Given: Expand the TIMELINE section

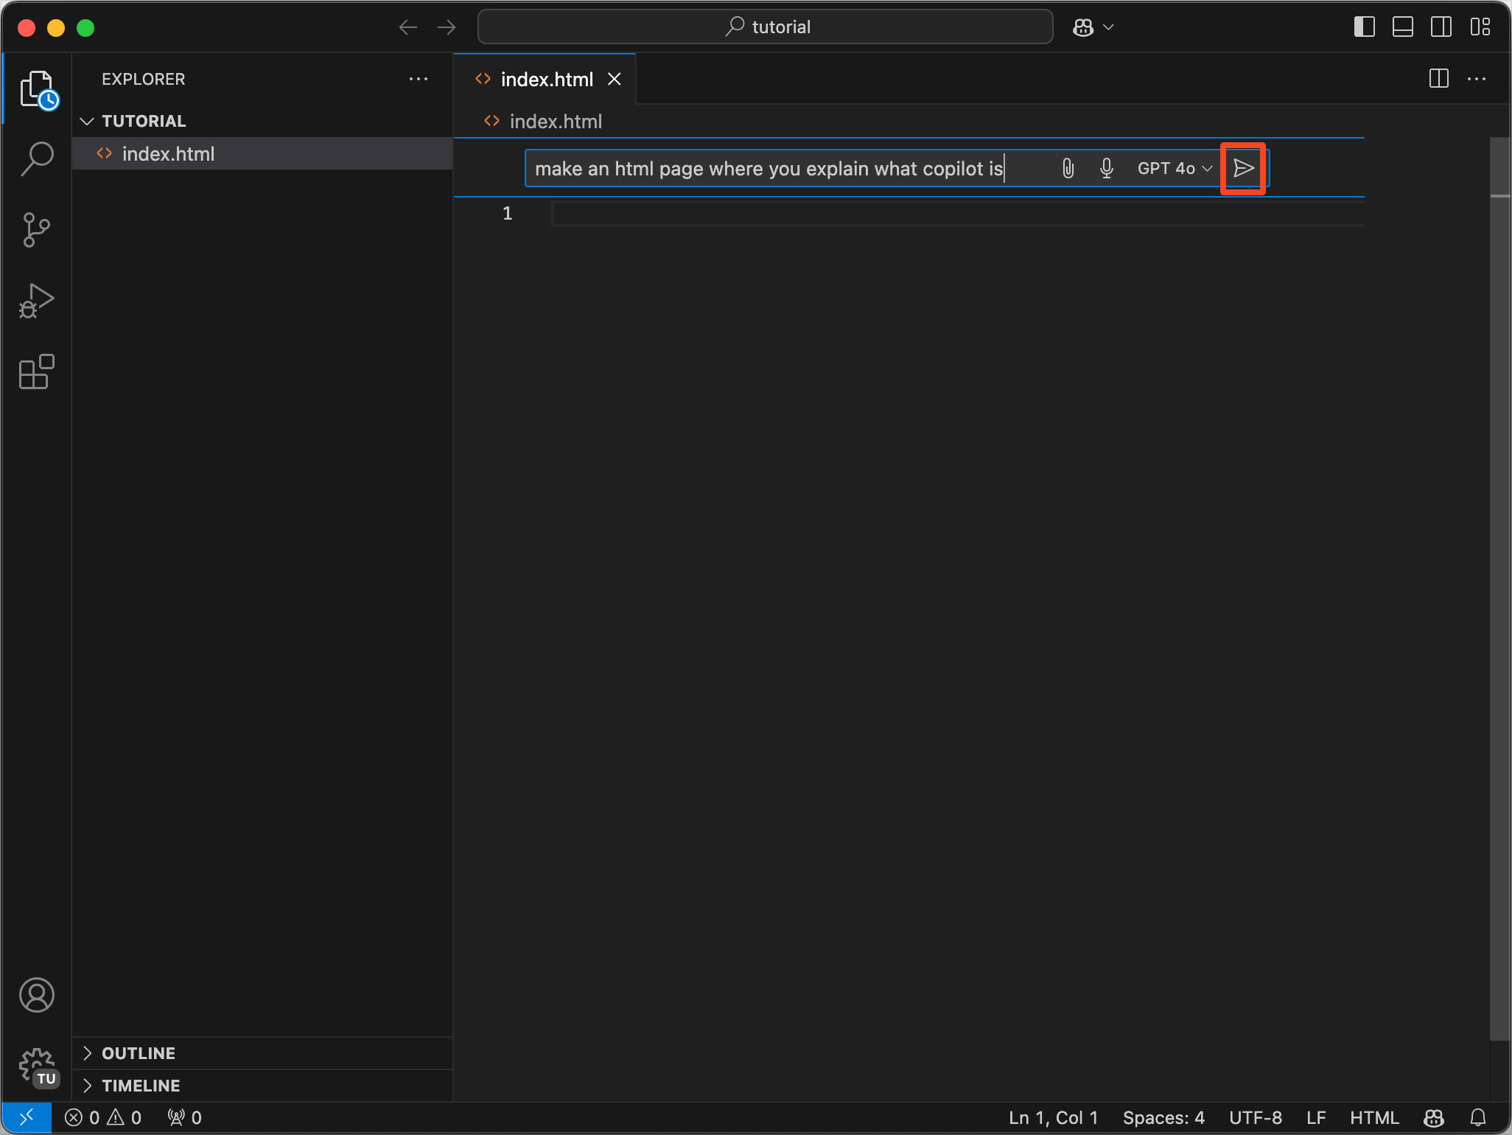Looking at the screenshot, I should point(141,1086).
